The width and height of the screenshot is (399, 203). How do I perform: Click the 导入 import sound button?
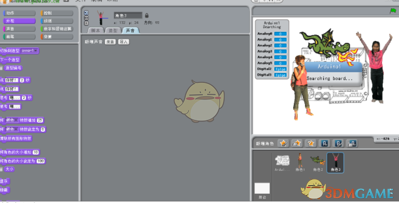[x=124, y=42]
